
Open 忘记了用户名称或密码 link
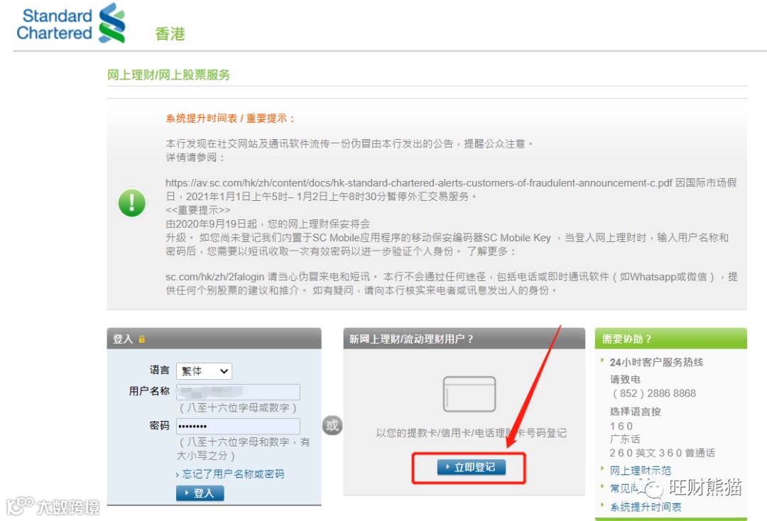tap(233, 474)
